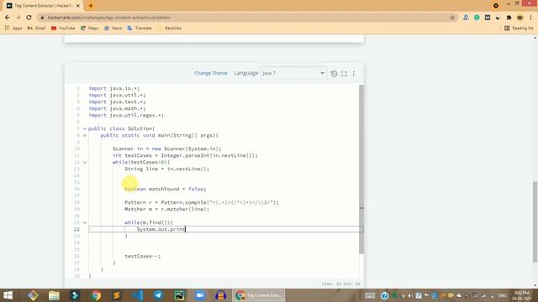The width and height of the screenshot is (538, 302).
Task: Click the ENG language indicator
Action: (503, 295)
